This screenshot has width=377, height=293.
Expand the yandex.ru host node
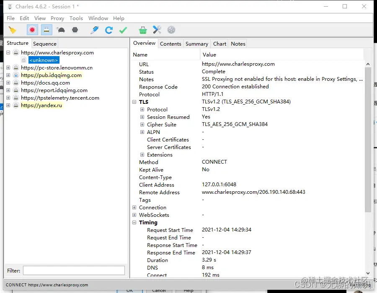click(8, 105)
